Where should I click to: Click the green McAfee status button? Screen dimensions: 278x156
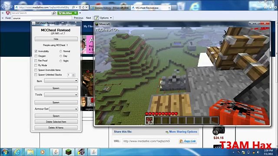pos(68,13)
